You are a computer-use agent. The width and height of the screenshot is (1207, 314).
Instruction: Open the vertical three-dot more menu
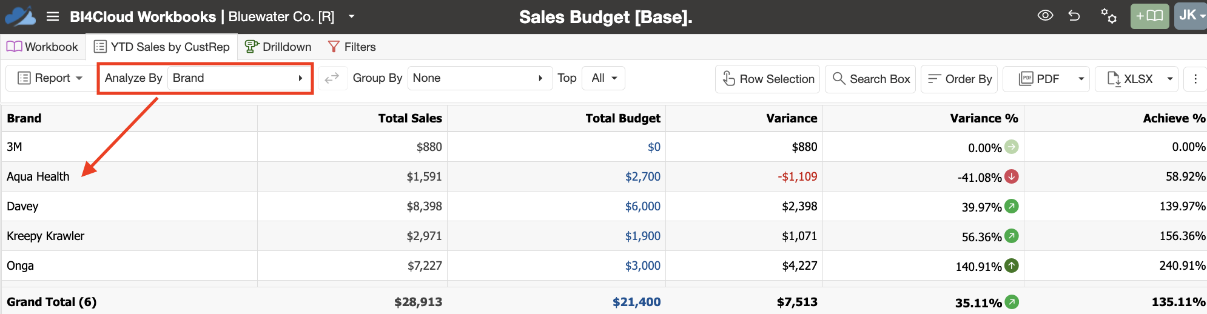pos(1195,79)
